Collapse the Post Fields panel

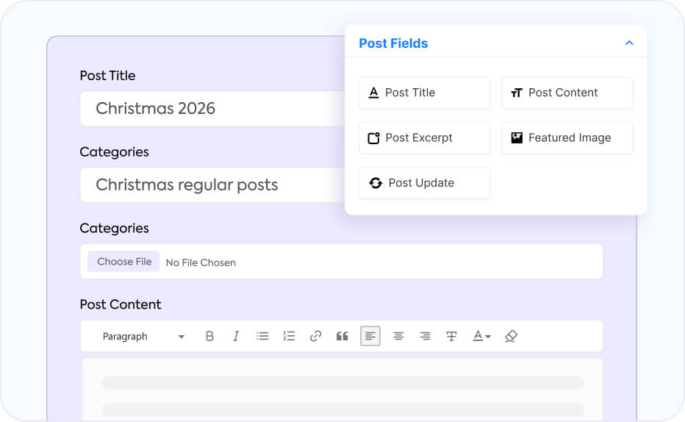(x=629, y=43)
